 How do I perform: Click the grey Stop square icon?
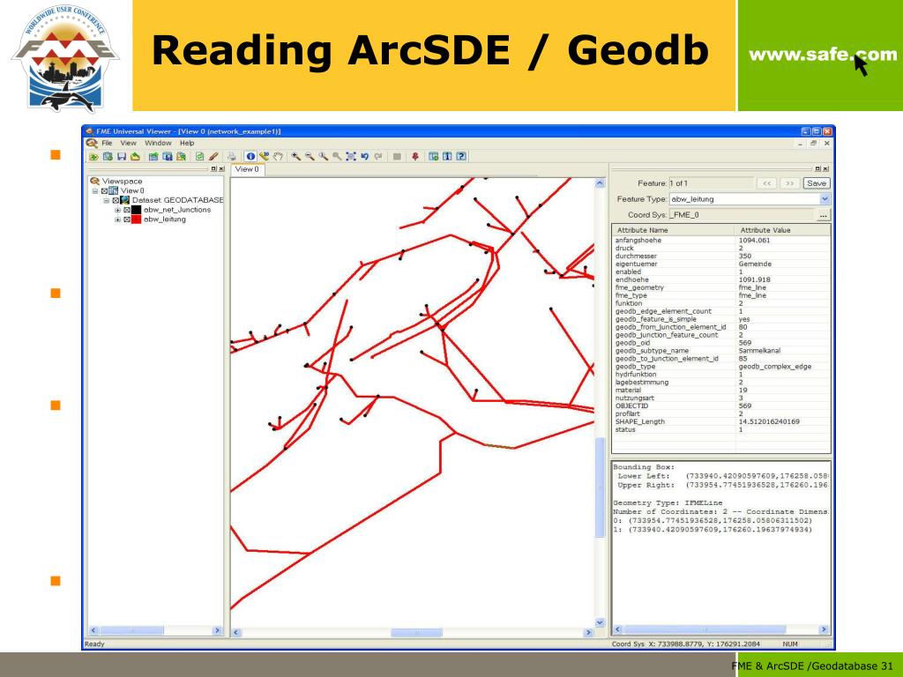coord(397,157)
